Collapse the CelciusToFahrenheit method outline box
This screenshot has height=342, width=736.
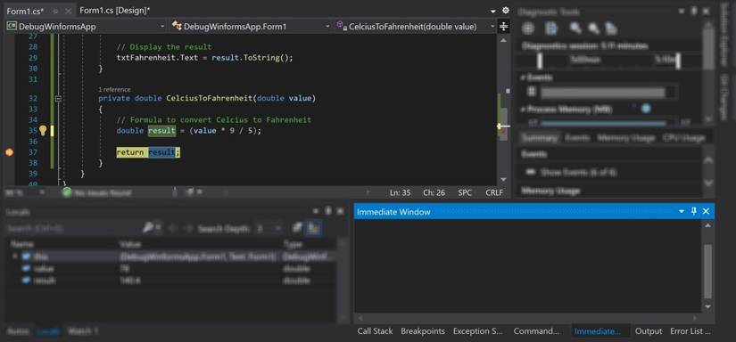(x=59, y=99)
